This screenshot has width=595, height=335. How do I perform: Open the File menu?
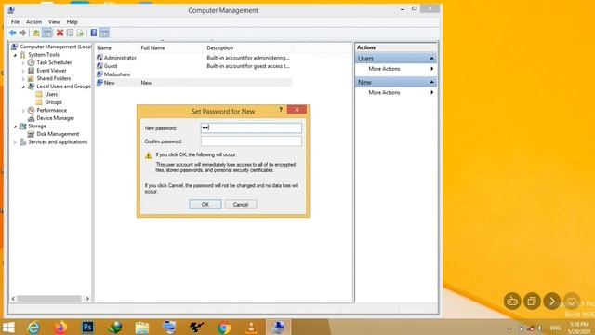15,22
